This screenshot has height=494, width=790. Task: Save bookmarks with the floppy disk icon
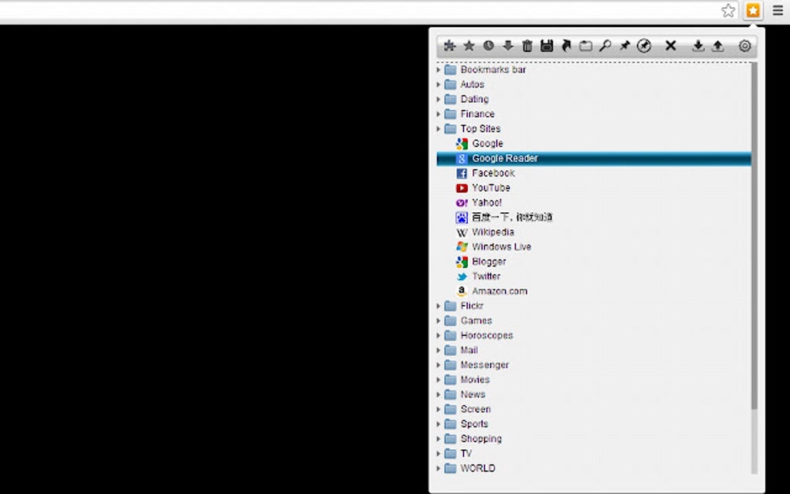tap(547, 46)
